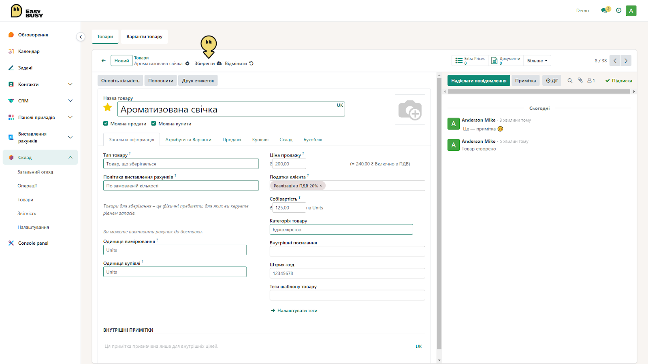
Task: Open Тип товару dropdown field
Action: coord(181,164)
